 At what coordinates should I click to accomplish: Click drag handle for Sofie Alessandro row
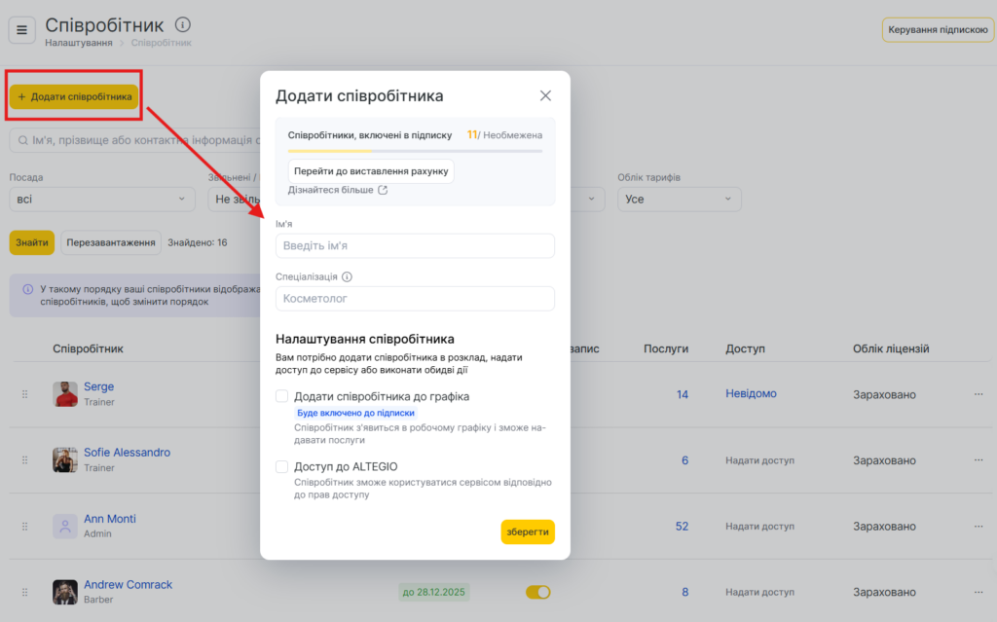click(25, 460)
